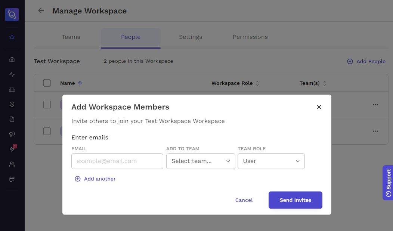
Task: Open the favorites star icon
Action: 12,37
